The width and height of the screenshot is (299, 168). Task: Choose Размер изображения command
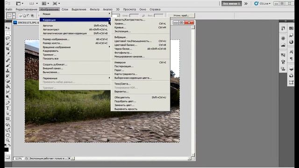coord(75,39)
